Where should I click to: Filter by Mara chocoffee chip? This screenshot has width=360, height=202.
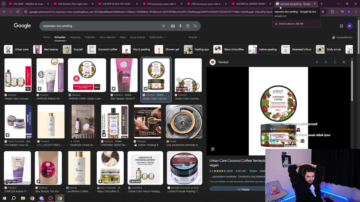pos(230,49)
